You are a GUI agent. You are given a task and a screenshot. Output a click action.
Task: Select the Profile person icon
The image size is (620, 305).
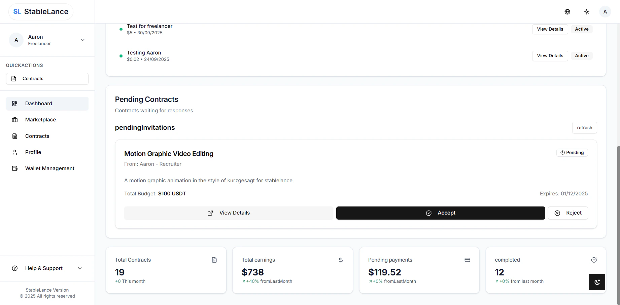pyautogui.click(x=14, y=152)
